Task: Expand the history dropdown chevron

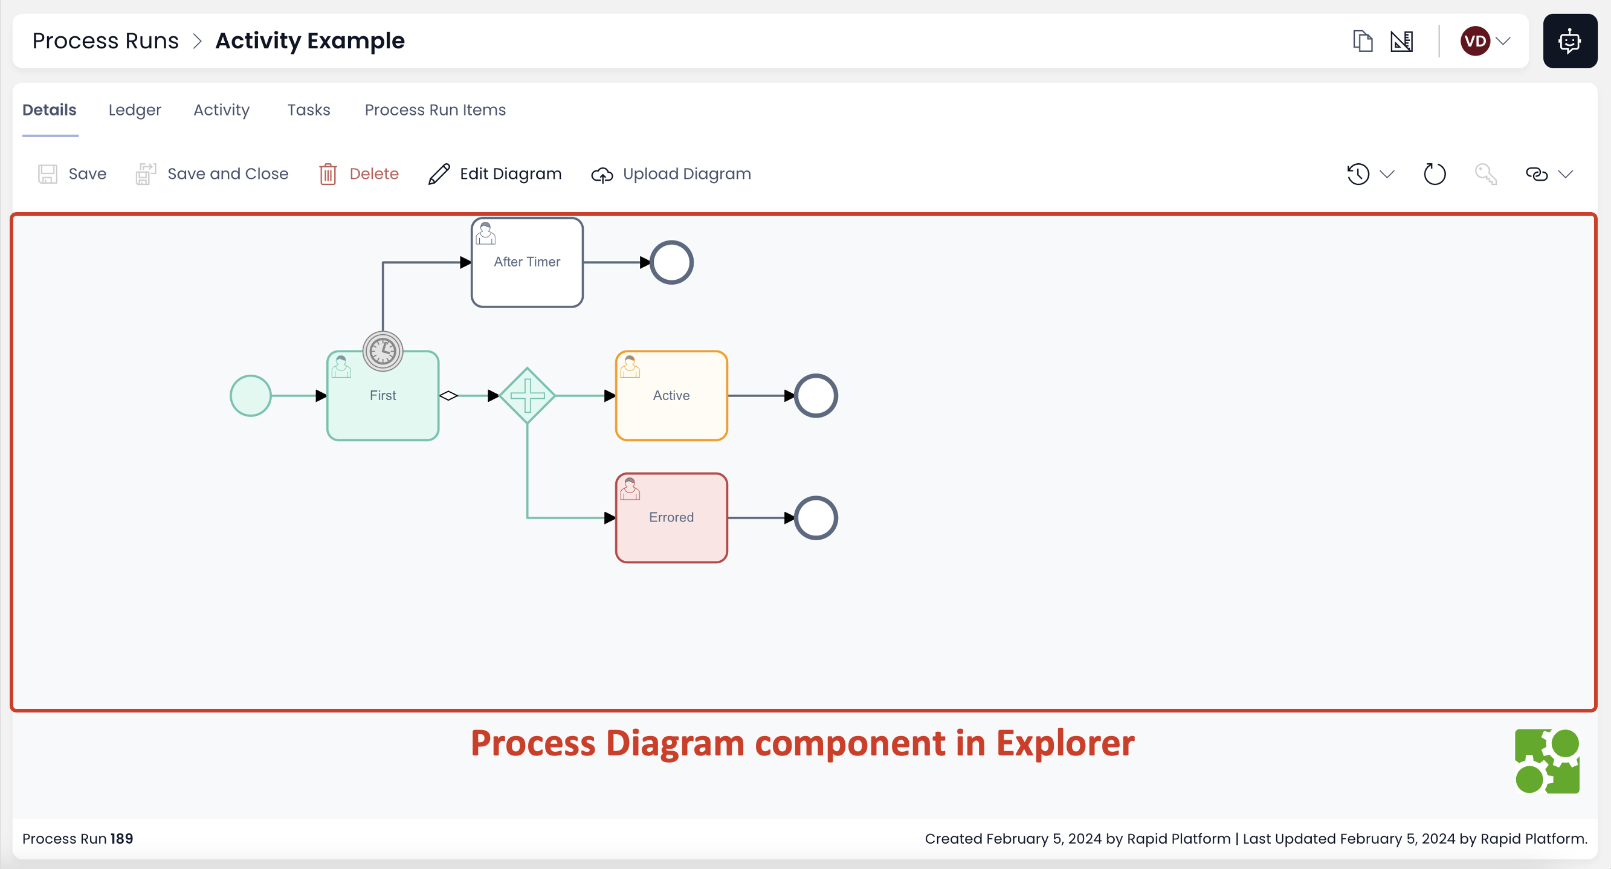Action: point(1389,175)
